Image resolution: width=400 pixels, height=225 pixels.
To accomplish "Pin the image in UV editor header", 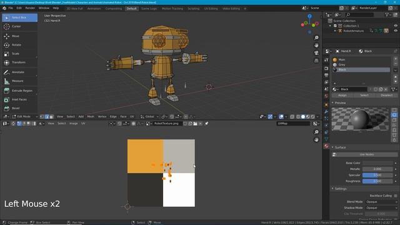I will pyautogui.click(x=206, y=124).
